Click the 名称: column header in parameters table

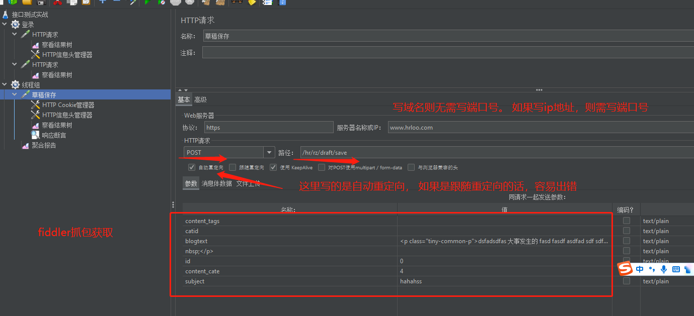coord(289,209)
